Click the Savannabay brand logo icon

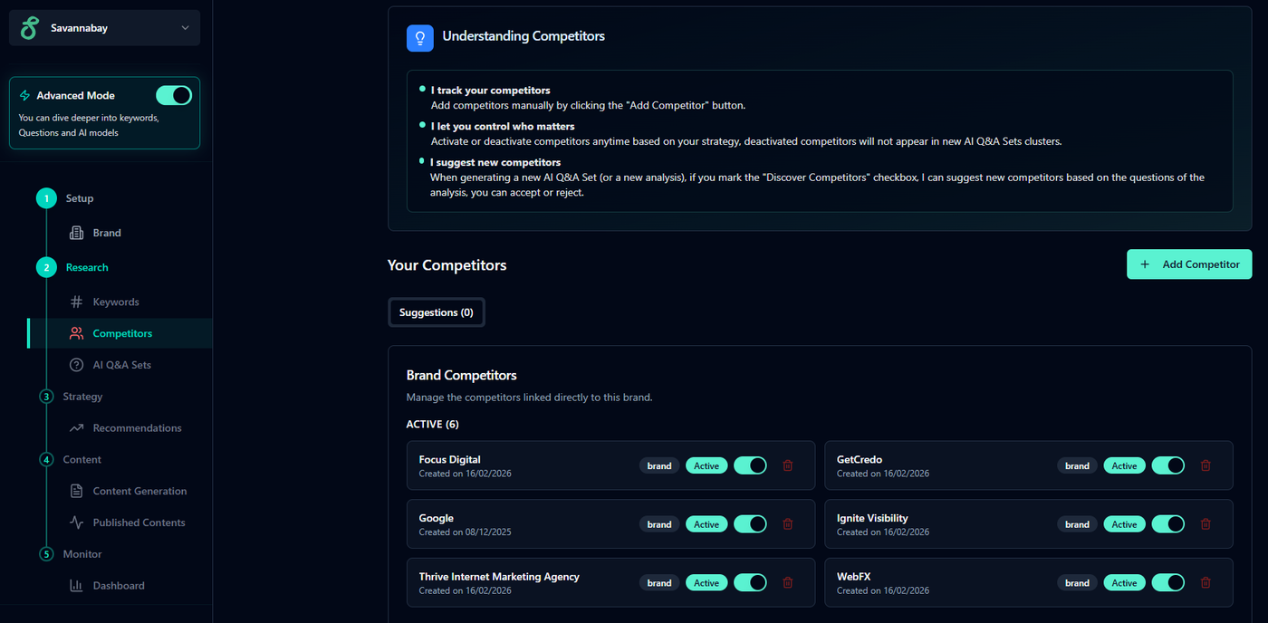pyautogui.click(x=30, y=28)
